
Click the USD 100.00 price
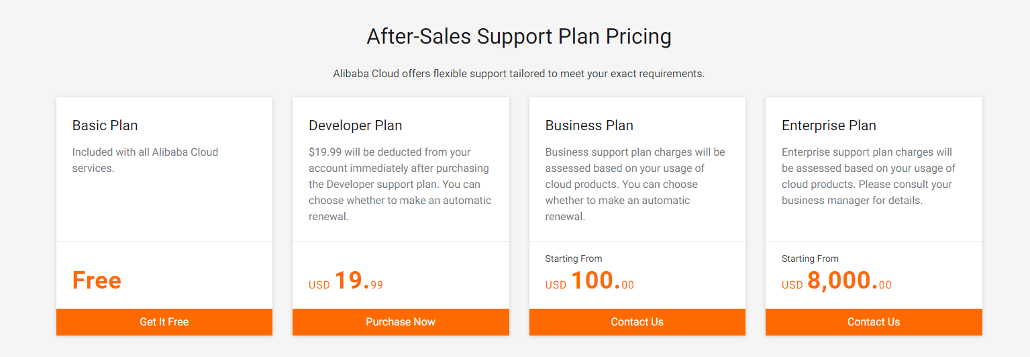[590, 281]
